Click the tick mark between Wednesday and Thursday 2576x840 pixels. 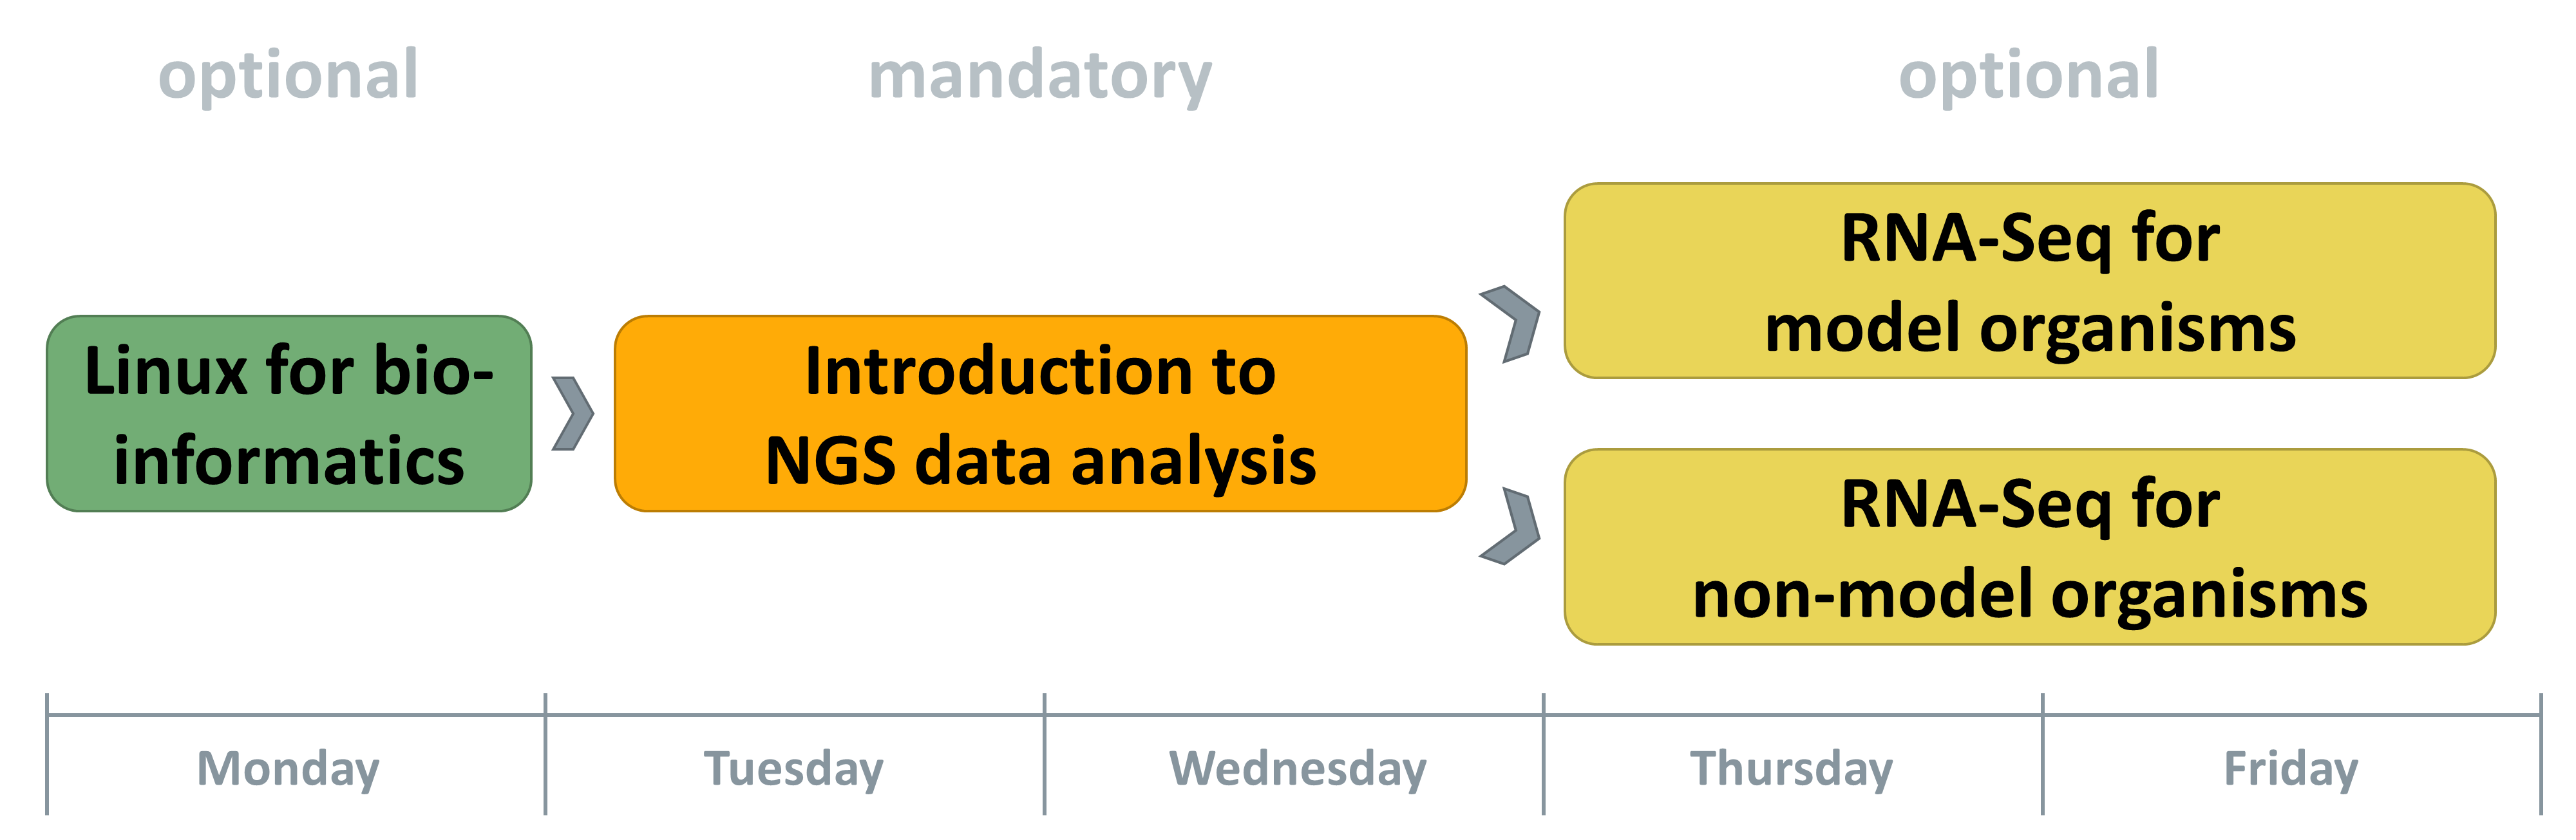[x=1543, y=754]
